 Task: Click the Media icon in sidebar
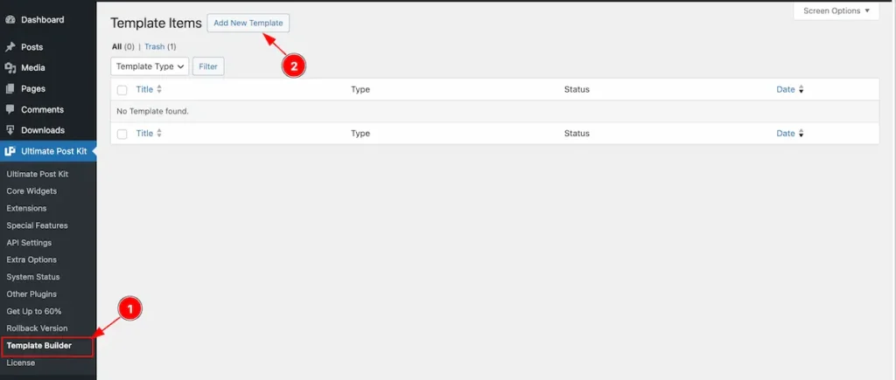click(10, 68)
